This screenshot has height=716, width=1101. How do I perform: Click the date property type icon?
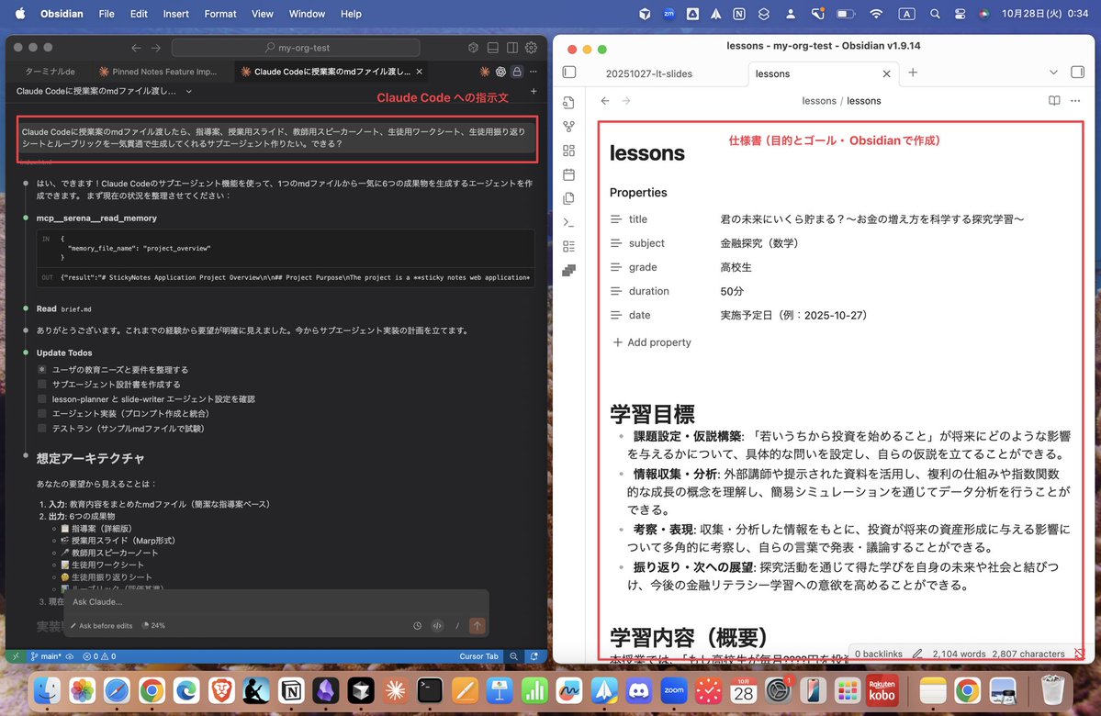[616, 315]
